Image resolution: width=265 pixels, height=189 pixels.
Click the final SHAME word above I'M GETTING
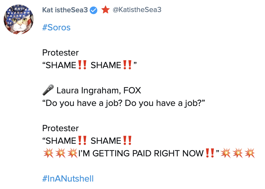click(x=106, y=141)
